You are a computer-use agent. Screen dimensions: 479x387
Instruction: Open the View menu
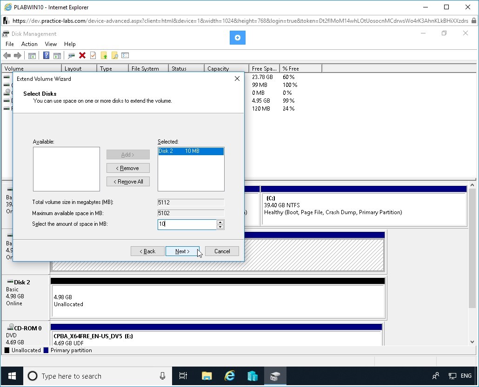point(51,44)
